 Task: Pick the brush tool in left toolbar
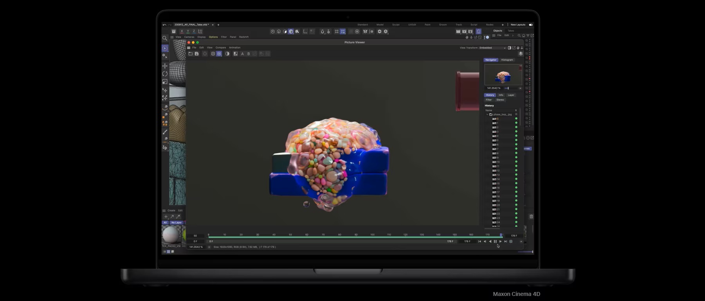[x=165, y=132]
